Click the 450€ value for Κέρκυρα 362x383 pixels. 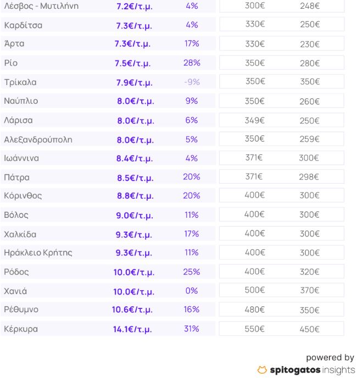tap(309, 329)
